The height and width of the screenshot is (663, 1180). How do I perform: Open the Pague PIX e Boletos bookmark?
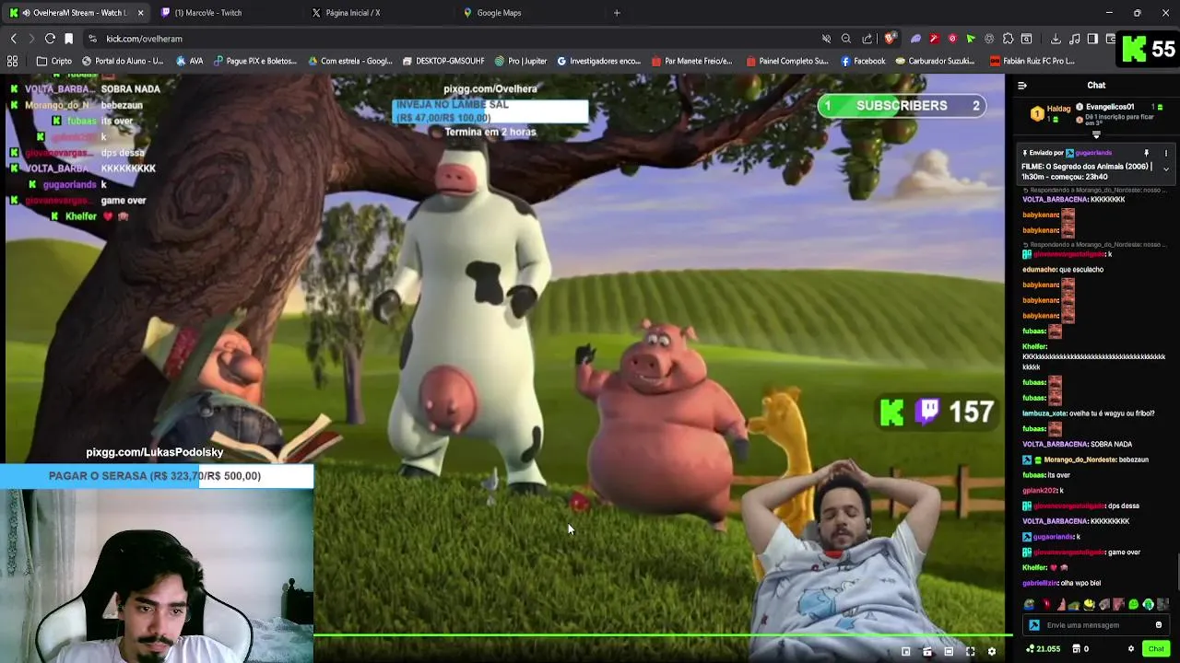click(255, 61)
